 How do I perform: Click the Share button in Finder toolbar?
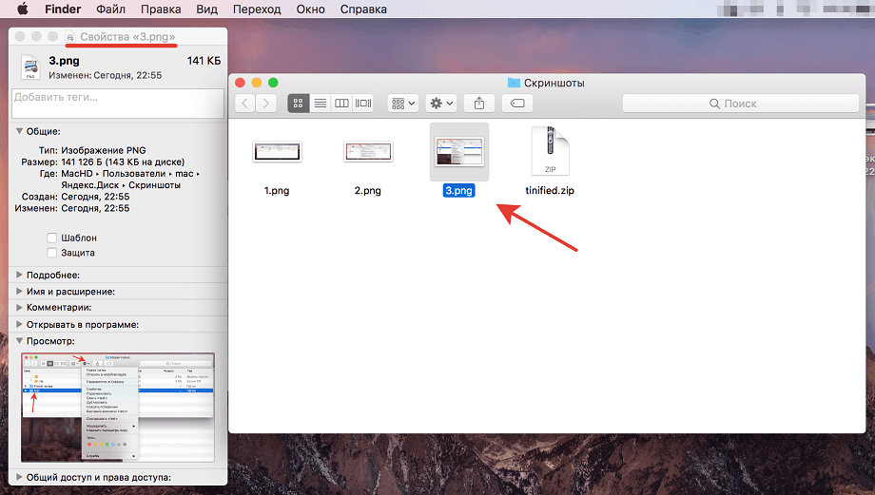479,103
